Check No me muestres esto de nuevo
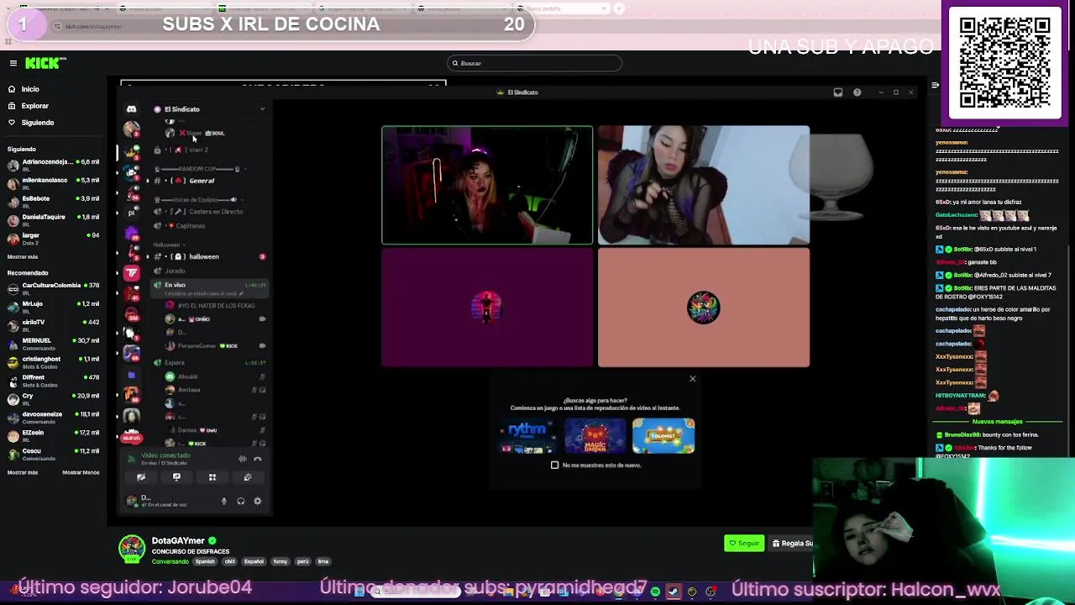This screenshot has width=1075, height=605. pyautogui.click(x=555, y=466)
